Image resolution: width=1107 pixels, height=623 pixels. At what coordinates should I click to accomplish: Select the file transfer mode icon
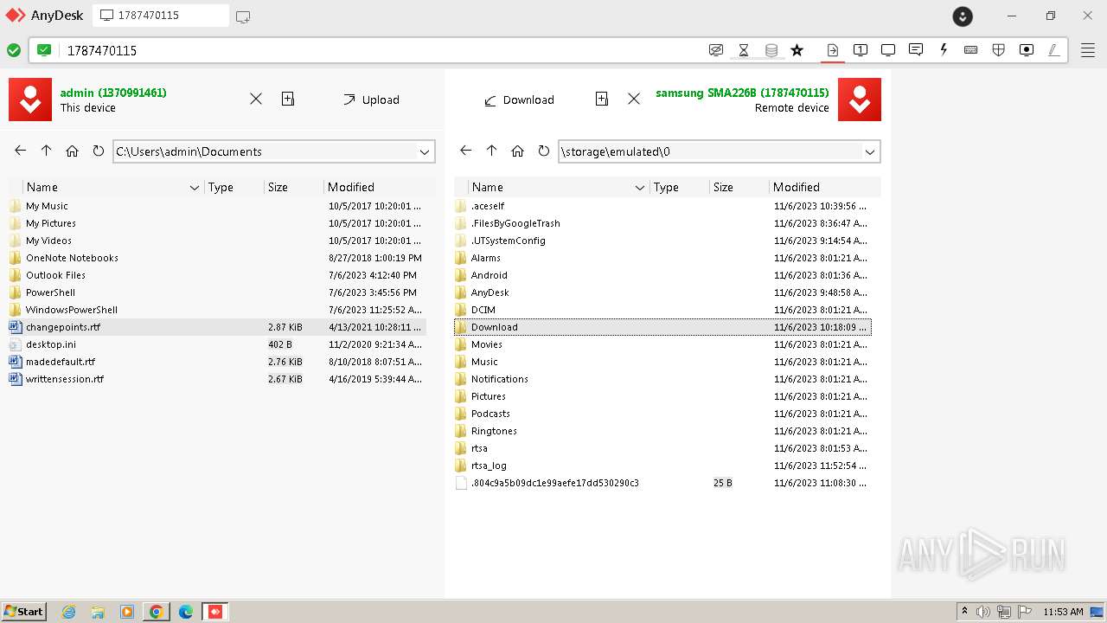point(832,50)
